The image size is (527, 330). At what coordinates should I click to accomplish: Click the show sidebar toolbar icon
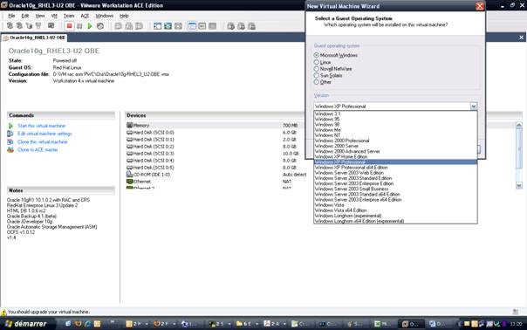[x=157, y=26]
